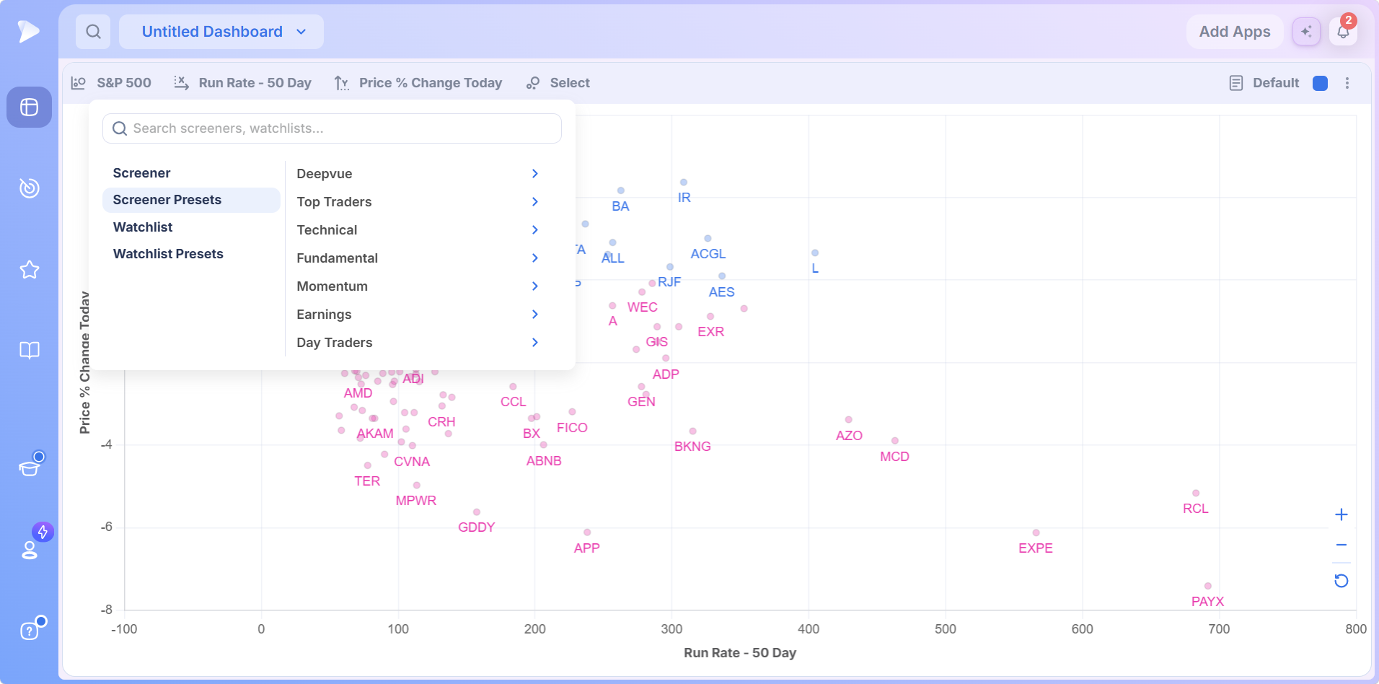Image resolution: width=1379 pixels, height=684 pixels.
Task: Click the RCL data point label
Action: click(x=1195, y=509)
